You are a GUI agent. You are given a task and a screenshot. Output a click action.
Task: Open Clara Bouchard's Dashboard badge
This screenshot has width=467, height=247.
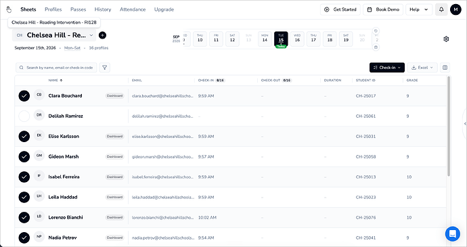[x=114, y=96]
